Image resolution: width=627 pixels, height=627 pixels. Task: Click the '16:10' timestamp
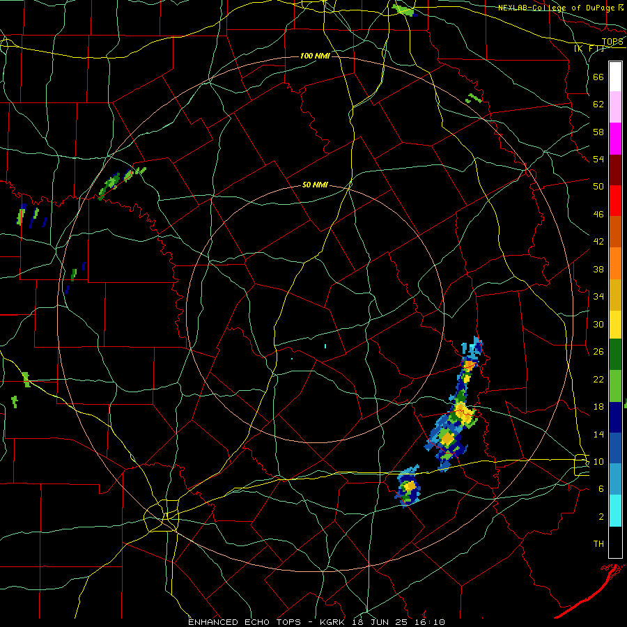tap(431, 622)
